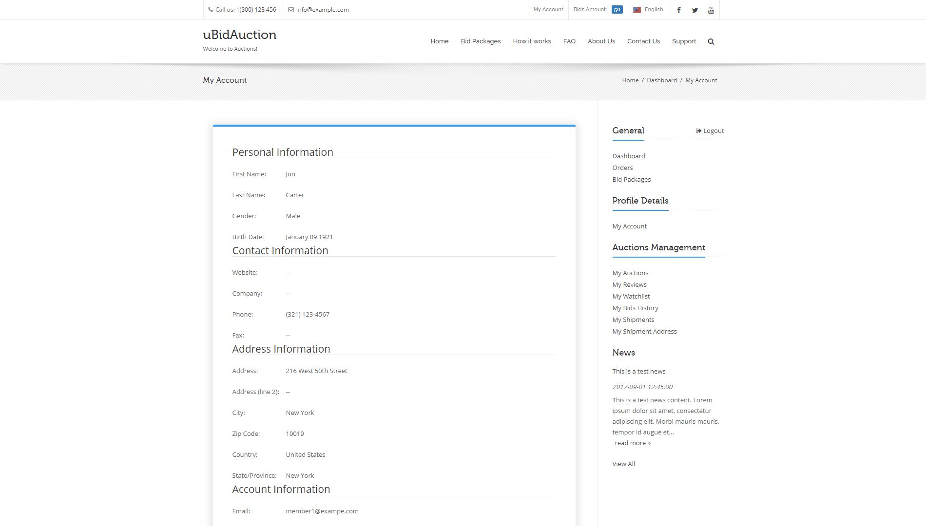The width and height of the screenshot is (926, 526).
Task: Click the US flag language icon
Action: coord(637,10)
